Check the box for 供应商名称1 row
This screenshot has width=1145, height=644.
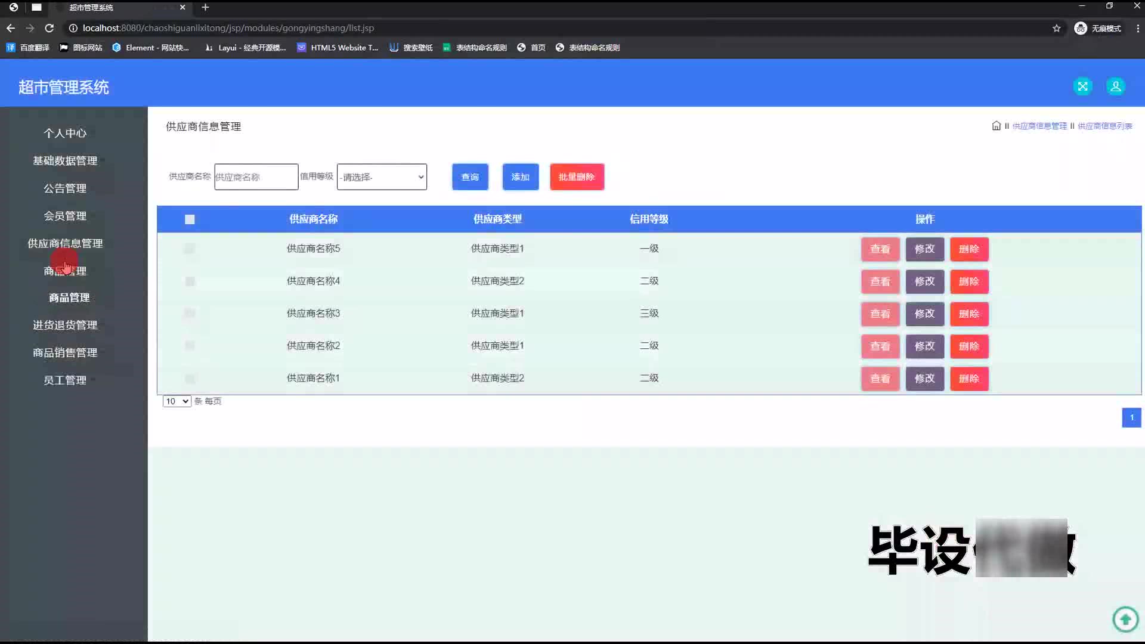coord(190,378)
